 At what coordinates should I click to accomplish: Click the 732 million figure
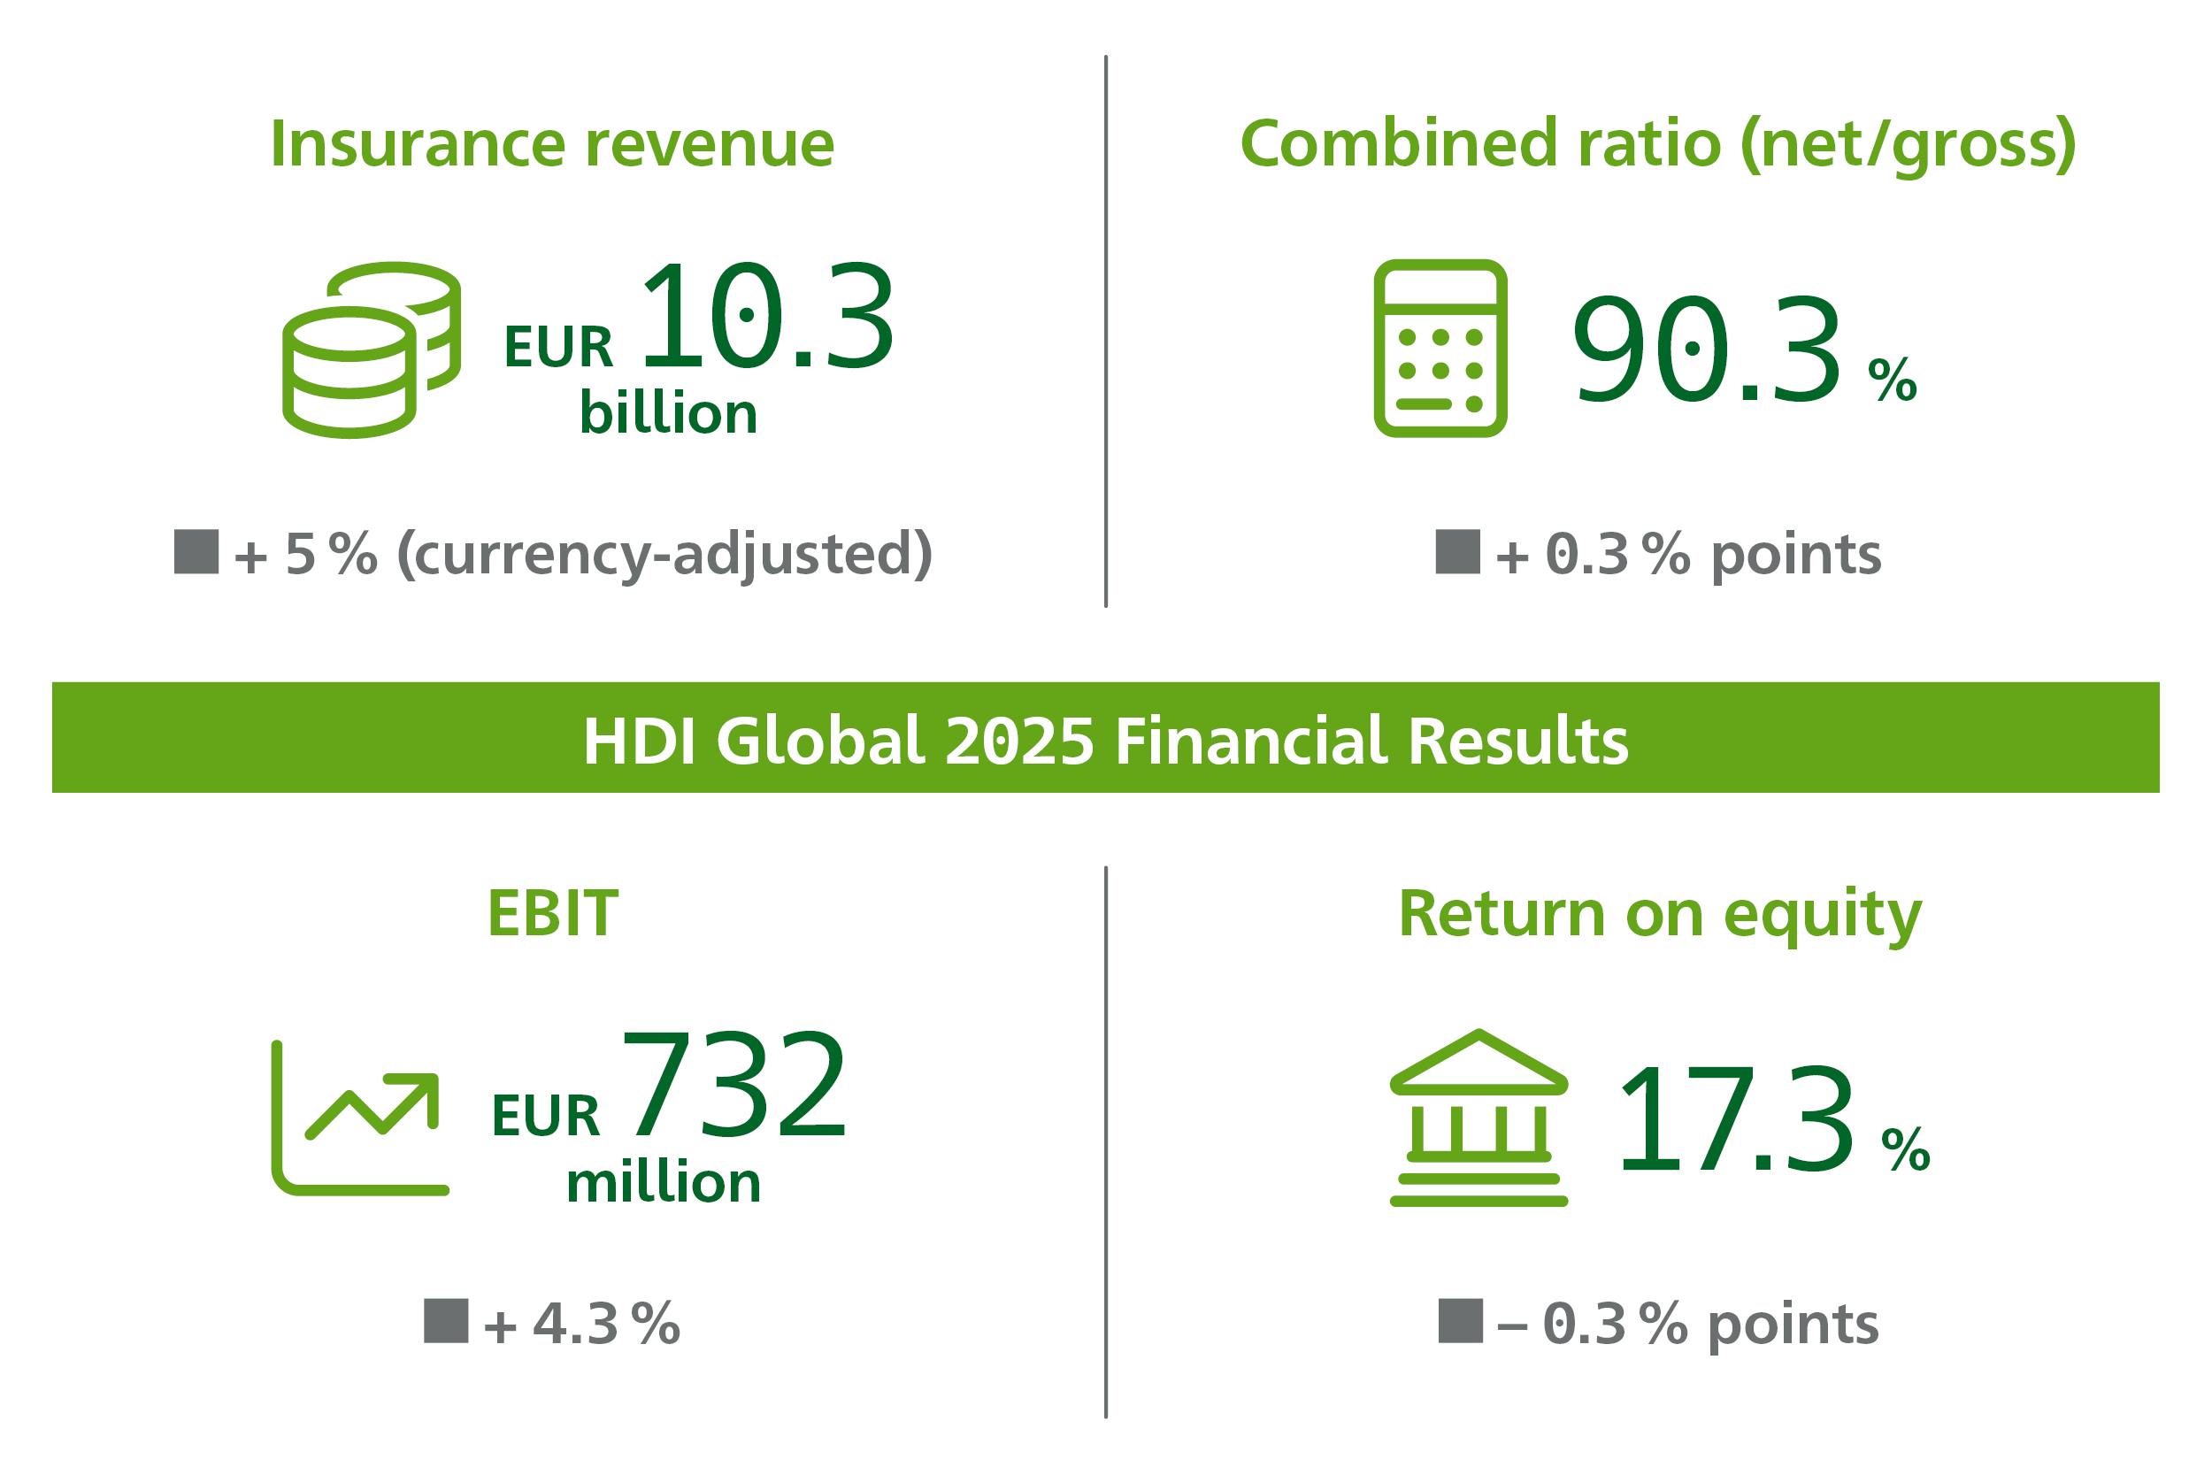pos(733,1085)
